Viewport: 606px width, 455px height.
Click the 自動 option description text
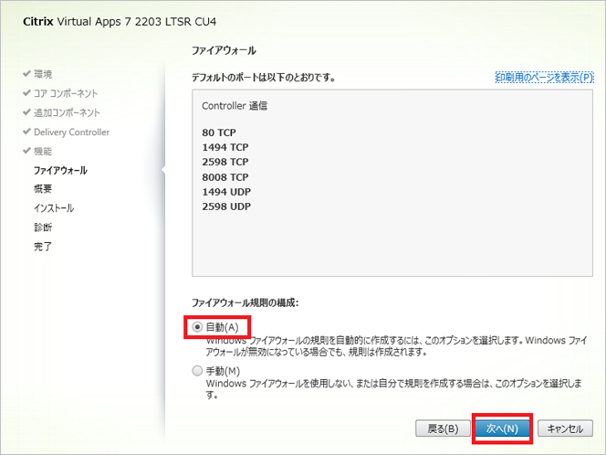pyautogui.click(x=396, y=346)
